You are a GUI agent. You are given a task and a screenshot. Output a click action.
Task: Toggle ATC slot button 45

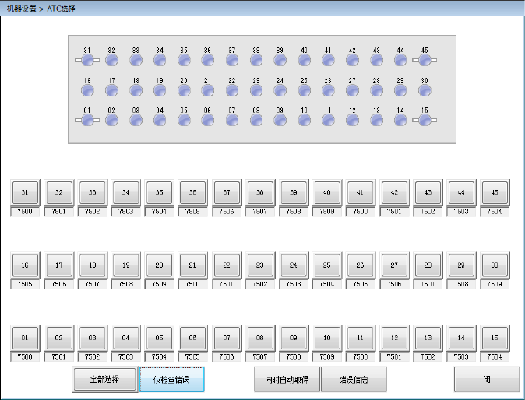pos(495,192)
